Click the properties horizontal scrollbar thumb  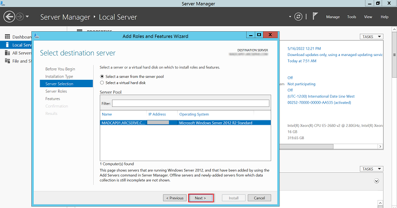[x=306, y=147]
